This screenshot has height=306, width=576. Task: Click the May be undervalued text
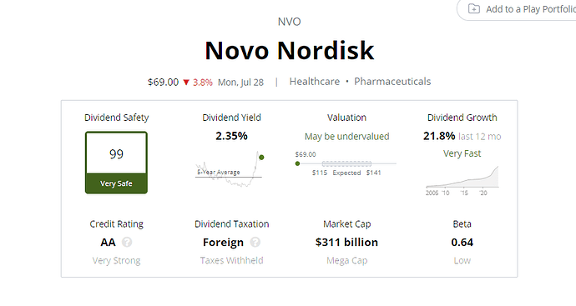[x=346, y=137]
